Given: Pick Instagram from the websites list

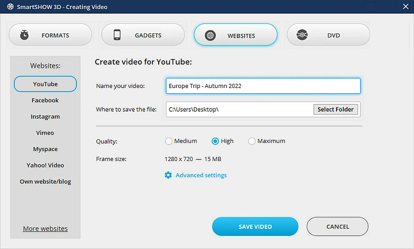Looking at the screenshot, I should [x=45, y=117].
